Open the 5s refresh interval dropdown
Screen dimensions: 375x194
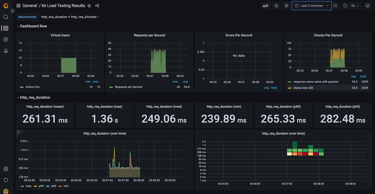(x=355, y=6)
